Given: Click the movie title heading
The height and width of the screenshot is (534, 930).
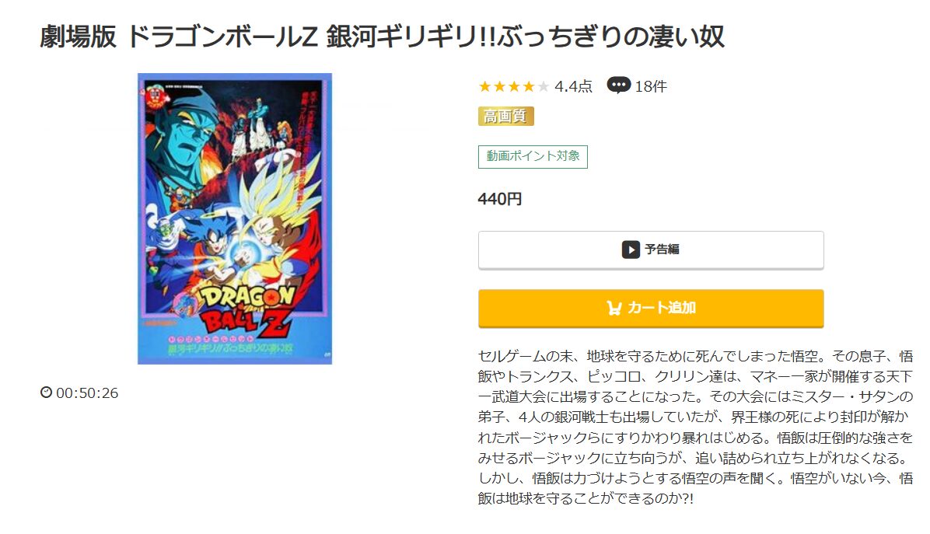Looking at the screenshot, I should pos(382,37).
